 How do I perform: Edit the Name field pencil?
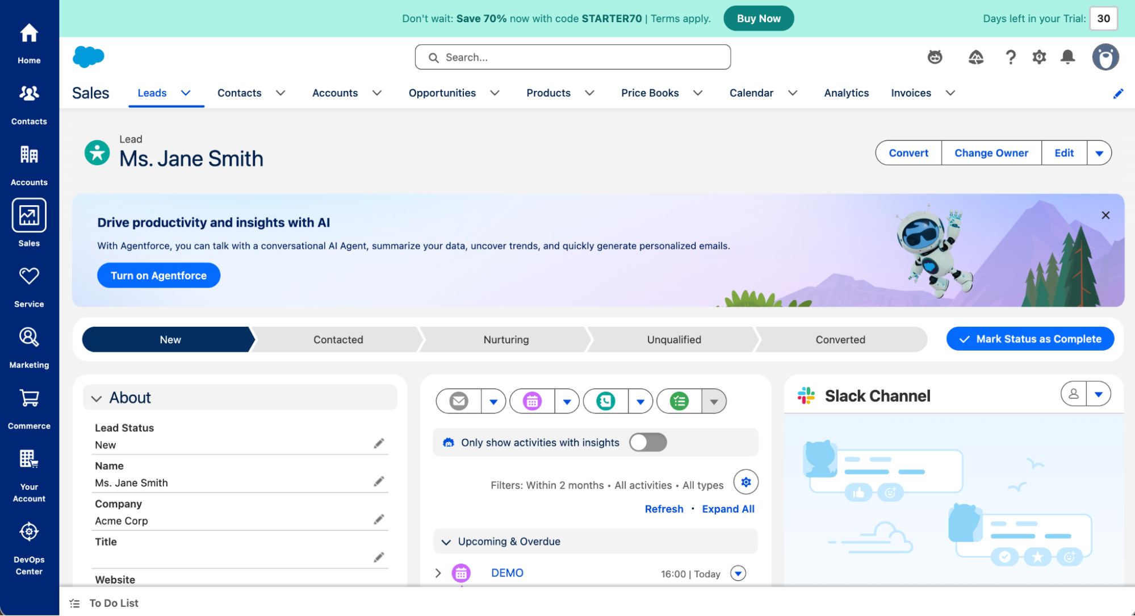click(x=379, y=482)
